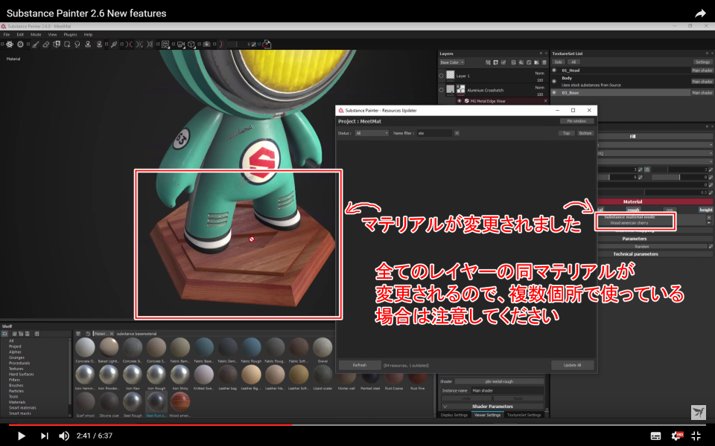Toggle subtitles in the video player

click(655, 436)
